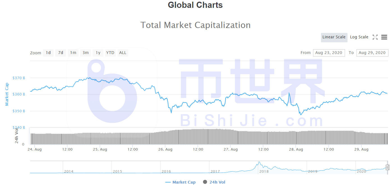
Task: Select the Linear Scale tab
Action: click(x=334, y=37)
